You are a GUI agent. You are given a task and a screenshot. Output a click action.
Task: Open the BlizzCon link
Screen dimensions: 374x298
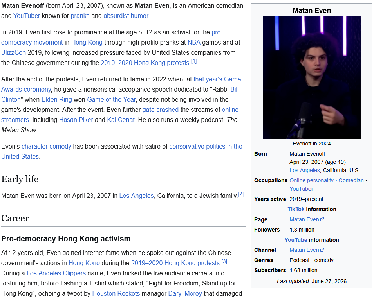13,52
